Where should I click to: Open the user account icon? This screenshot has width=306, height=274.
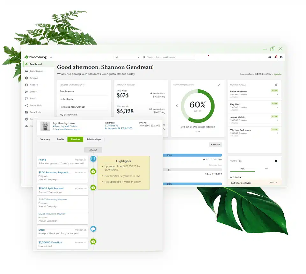281,57
